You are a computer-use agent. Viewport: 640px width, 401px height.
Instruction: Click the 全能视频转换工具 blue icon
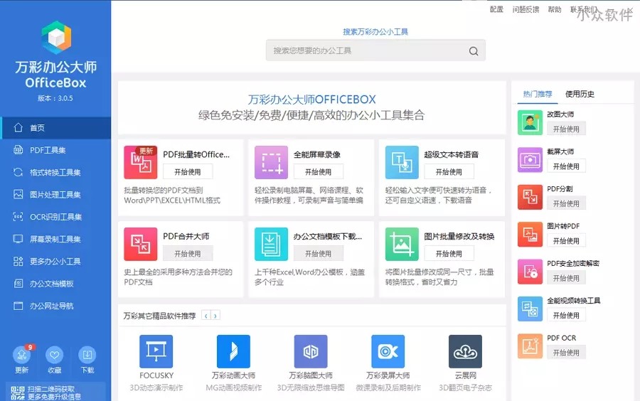point(530,309)
